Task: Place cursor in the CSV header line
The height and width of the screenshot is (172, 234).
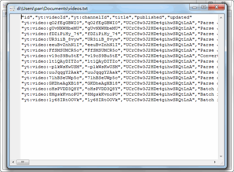Action: 103,17
